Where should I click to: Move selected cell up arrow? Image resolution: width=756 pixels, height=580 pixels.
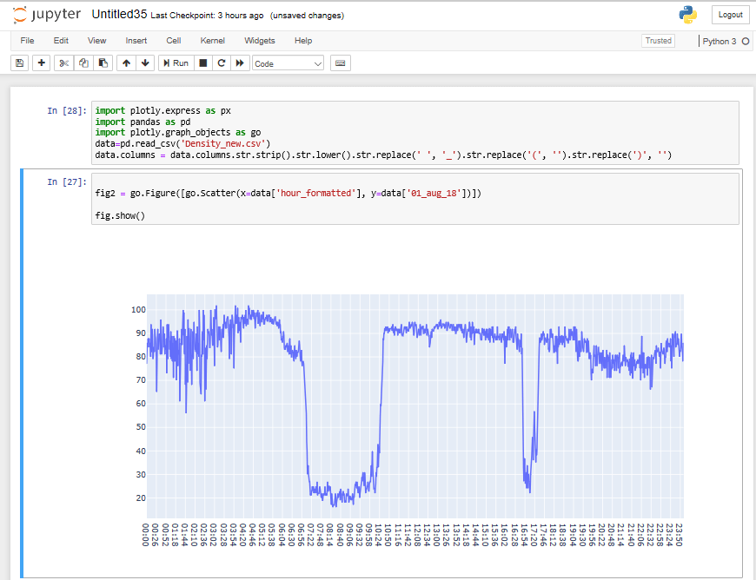[126, 63]
